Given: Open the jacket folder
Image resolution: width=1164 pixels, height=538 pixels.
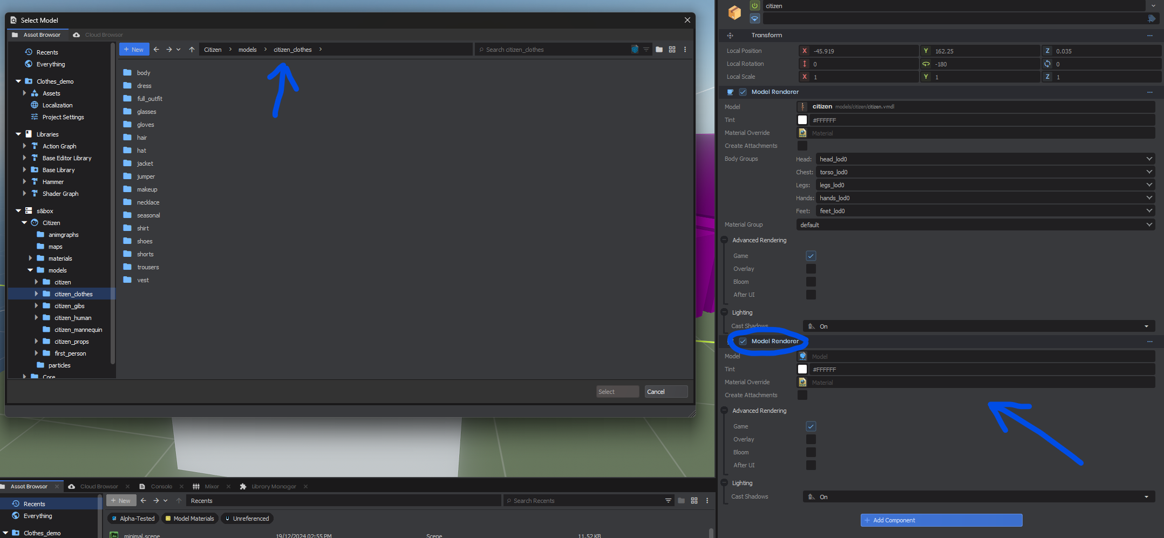Looking at the screenshot, I should pos(145,164).
